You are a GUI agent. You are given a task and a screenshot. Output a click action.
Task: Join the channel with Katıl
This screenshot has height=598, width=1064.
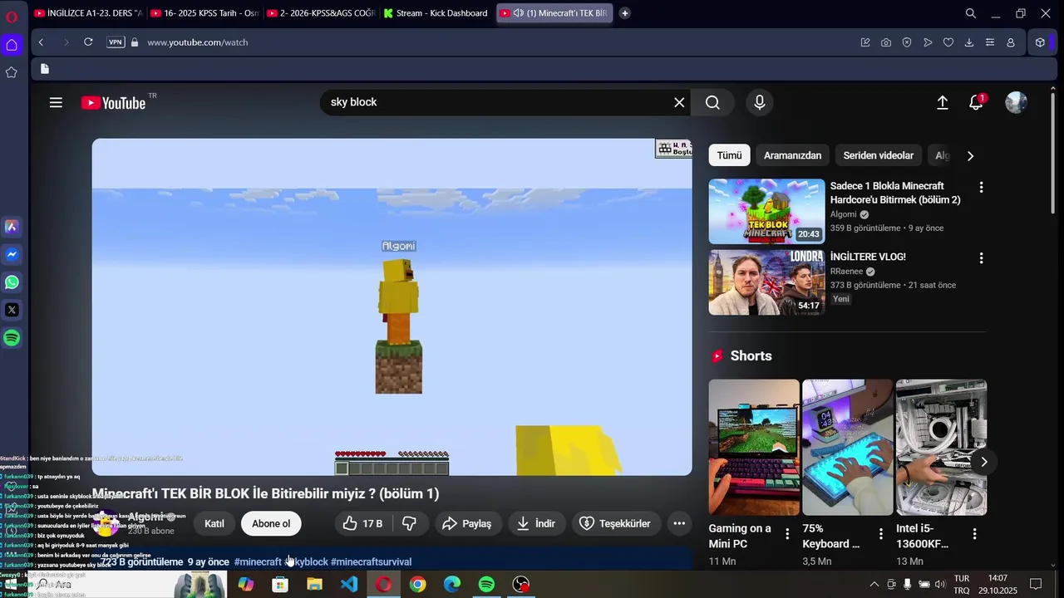pos(214,523)
